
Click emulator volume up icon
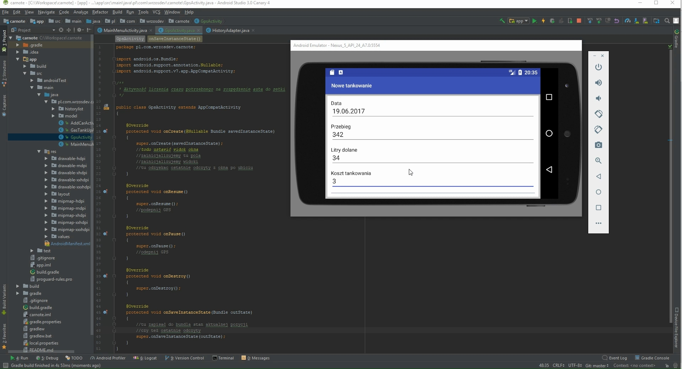point(599,83)
